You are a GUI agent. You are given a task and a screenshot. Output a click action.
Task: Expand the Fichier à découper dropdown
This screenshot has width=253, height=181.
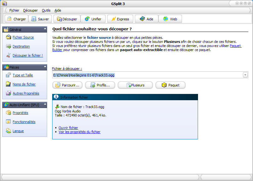pyautogui.click(x=245, y=75)
